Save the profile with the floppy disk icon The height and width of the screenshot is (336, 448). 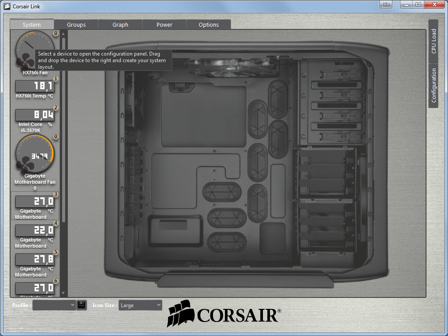[82, 305]
